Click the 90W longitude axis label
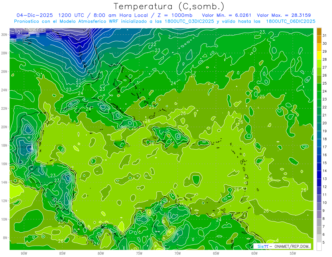Screen dimensions: 332x257 [24, 253]
